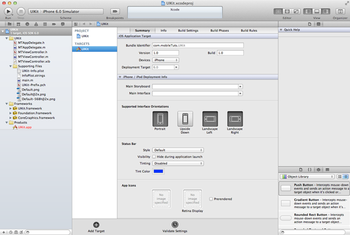Show the File Template library

[300, 170]
